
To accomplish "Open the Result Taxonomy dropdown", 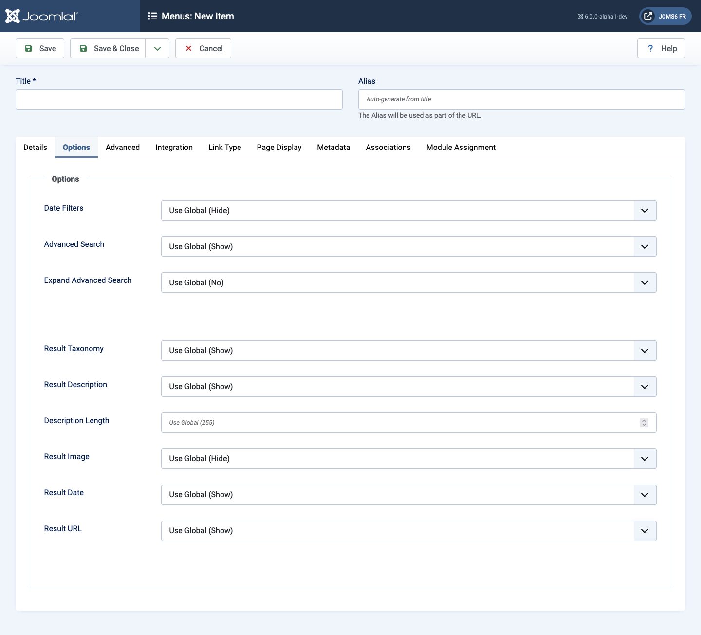I will pyautogui.click(x=409, y=351).
